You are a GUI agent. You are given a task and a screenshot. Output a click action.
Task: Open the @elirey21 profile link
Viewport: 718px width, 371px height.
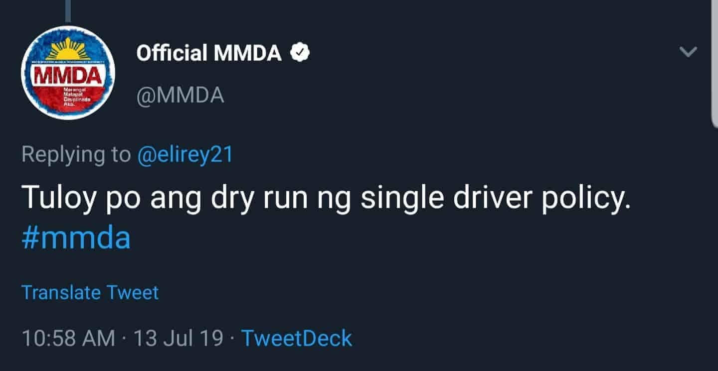coord(185,154)
